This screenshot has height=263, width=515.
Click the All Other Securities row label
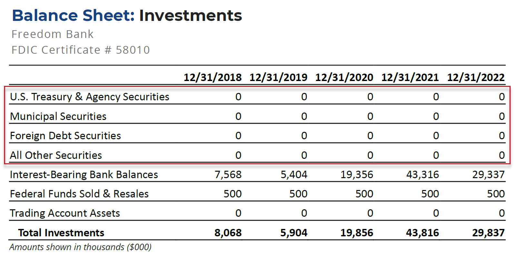click(56, 155)
